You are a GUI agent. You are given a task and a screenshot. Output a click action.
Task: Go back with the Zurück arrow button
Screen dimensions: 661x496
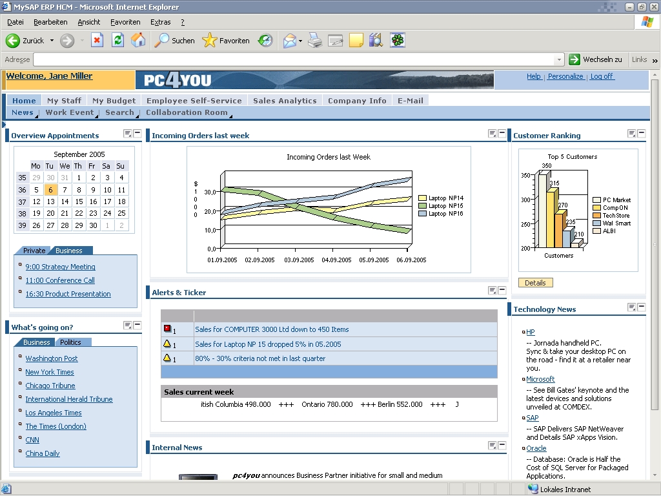point(25,41)
